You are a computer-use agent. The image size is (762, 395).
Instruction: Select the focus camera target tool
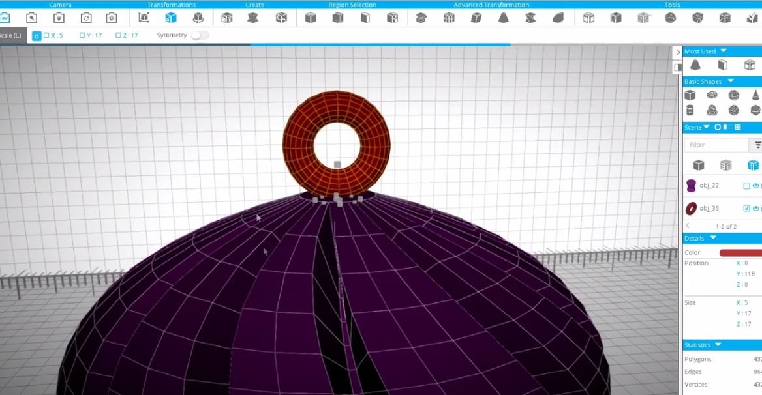[112, 18]
